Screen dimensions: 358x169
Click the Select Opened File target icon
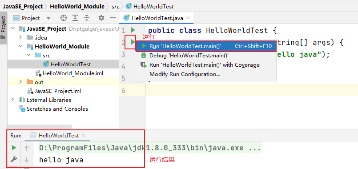(63, 18)
